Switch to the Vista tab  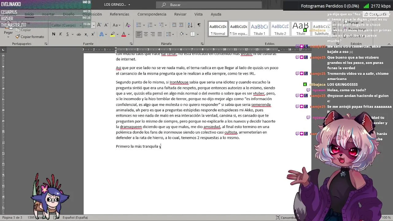tap(198, 14)
